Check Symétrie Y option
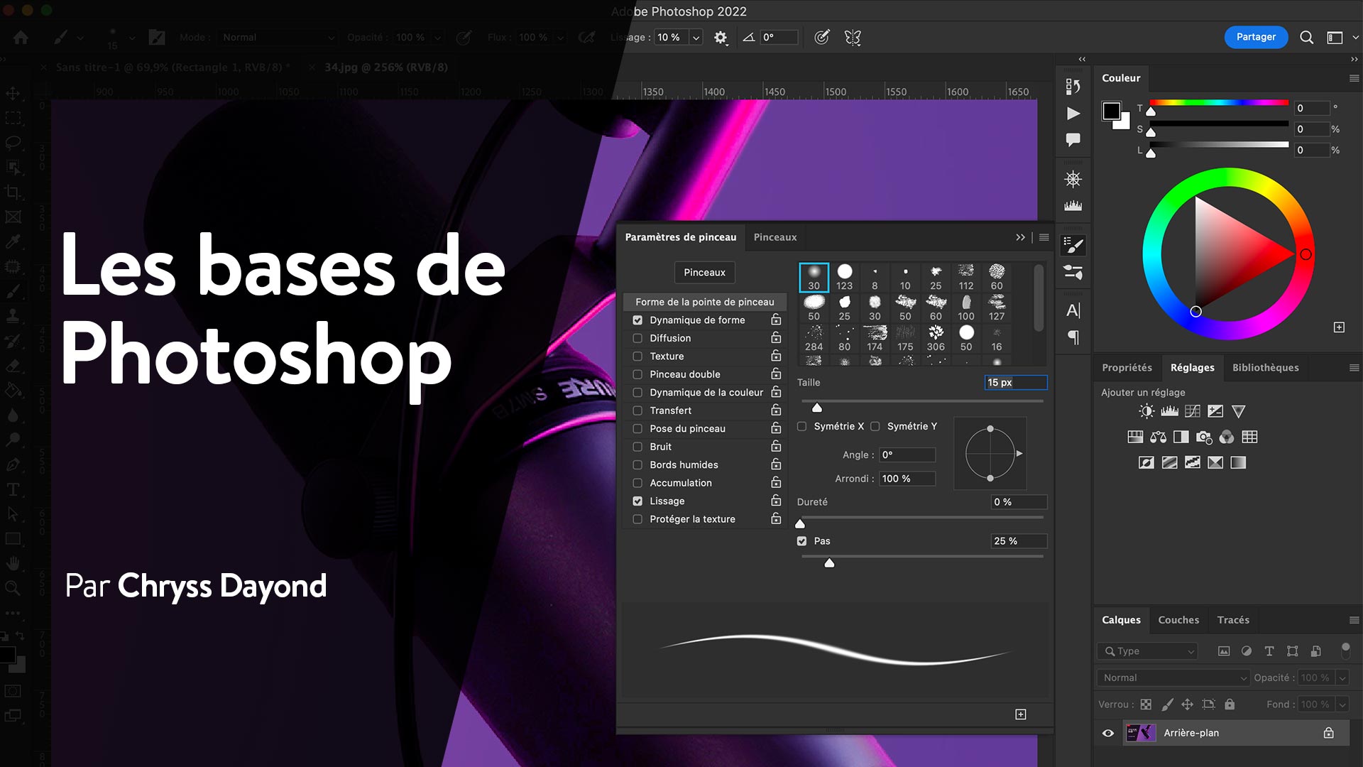This screenshot has width=1363, height=767. [875, 427]
